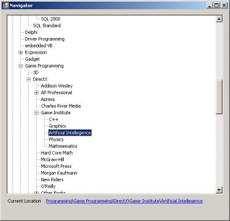Select the Microsoft Press item
The width and height of the screenshot is (230, 221).
(x=56, y=166)
